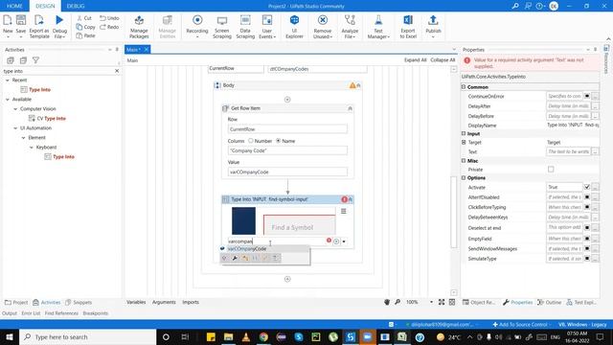
Task: Open the Recording tool
Action: [197, 26]
